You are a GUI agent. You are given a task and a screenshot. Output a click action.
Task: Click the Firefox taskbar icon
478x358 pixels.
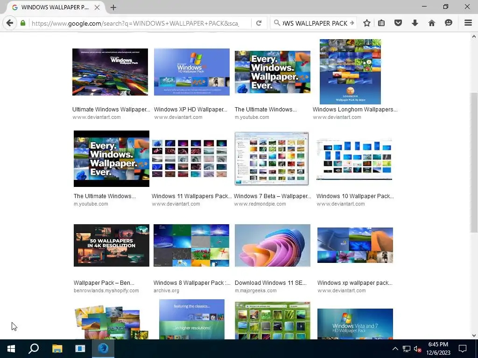click(x=103, y=349)
